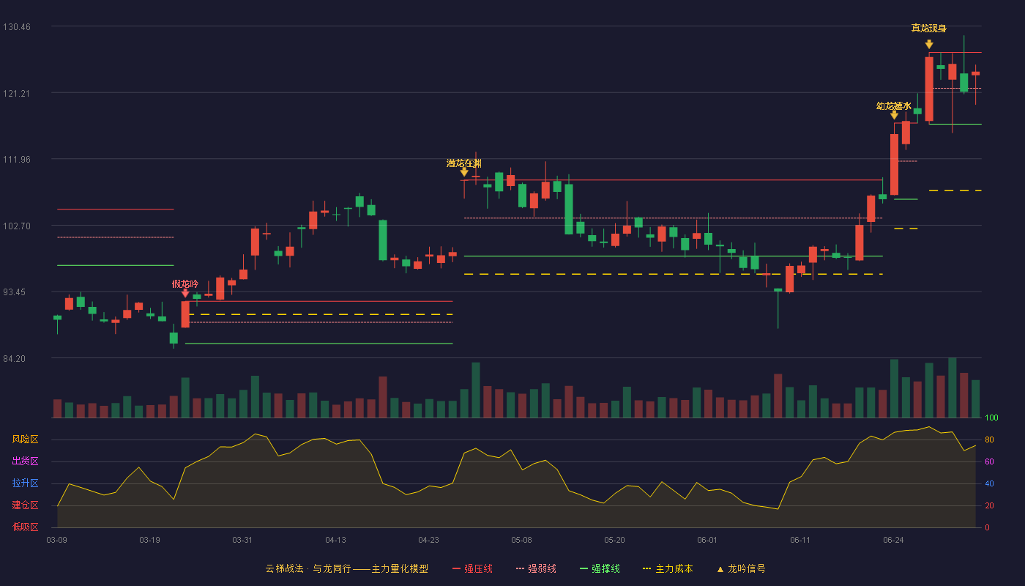
Task: Click the 121.21 price axis label
Action: tap(17, 94)
